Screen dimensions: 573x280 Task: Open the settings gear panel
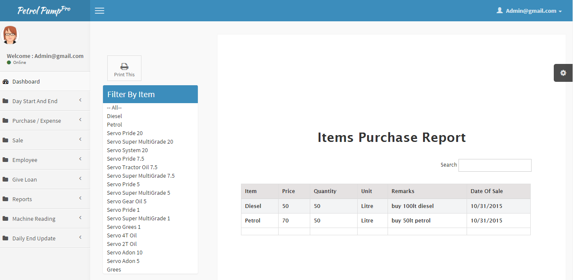[x=563, y=73]
